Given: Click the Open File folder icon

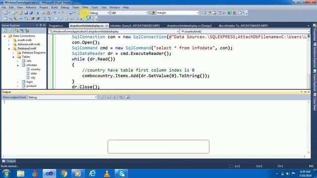Looking at the screenshot, I should click(x=21, y=13).
